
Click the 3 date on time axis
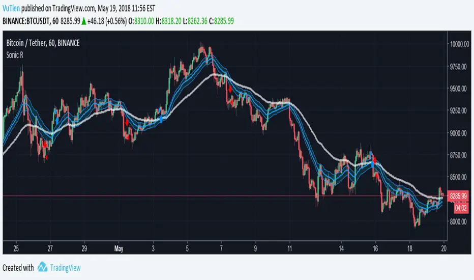click(153, 248)
